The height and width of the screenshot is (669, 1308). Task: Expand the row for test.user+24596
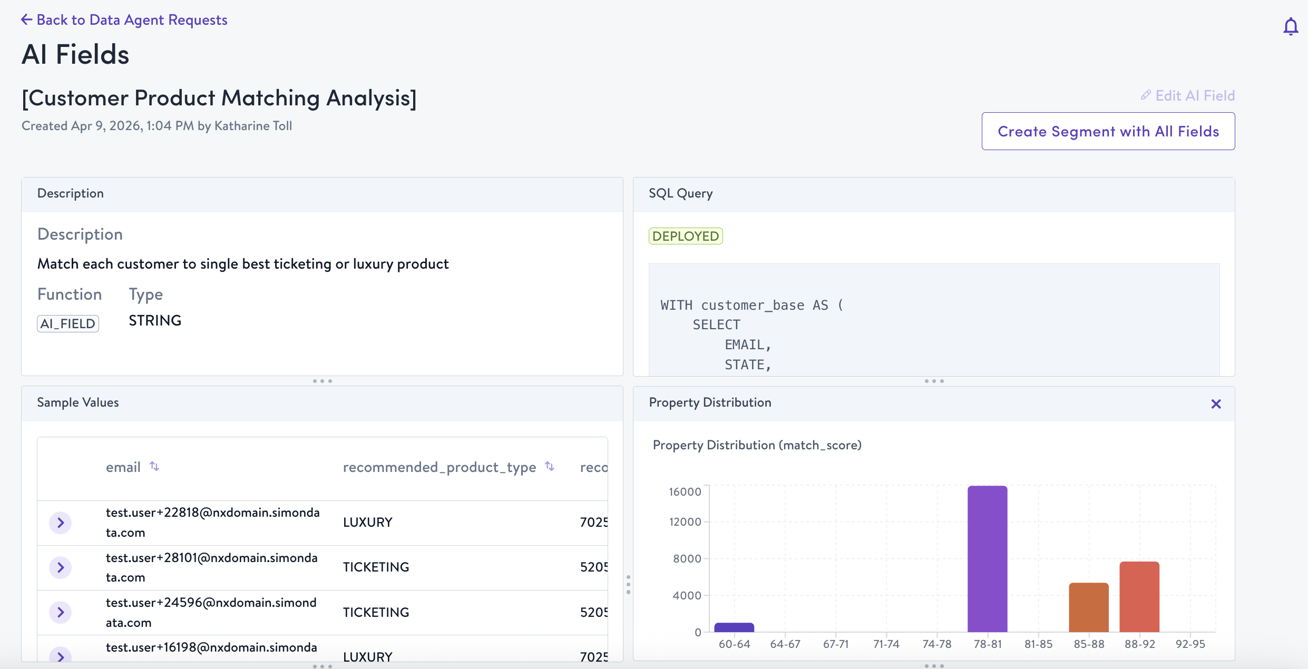pyautogui.click(x=61, y=612)
